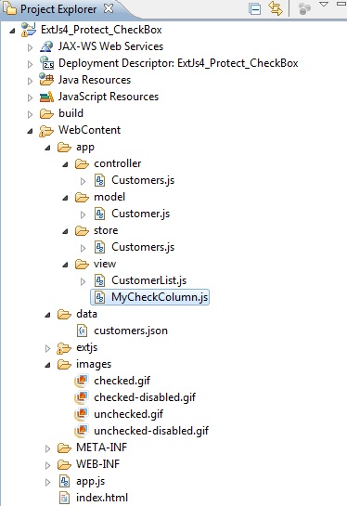The width and height of the screenshot is (347, 506).
Task: Select the view folder label
Action: [105, 264]
